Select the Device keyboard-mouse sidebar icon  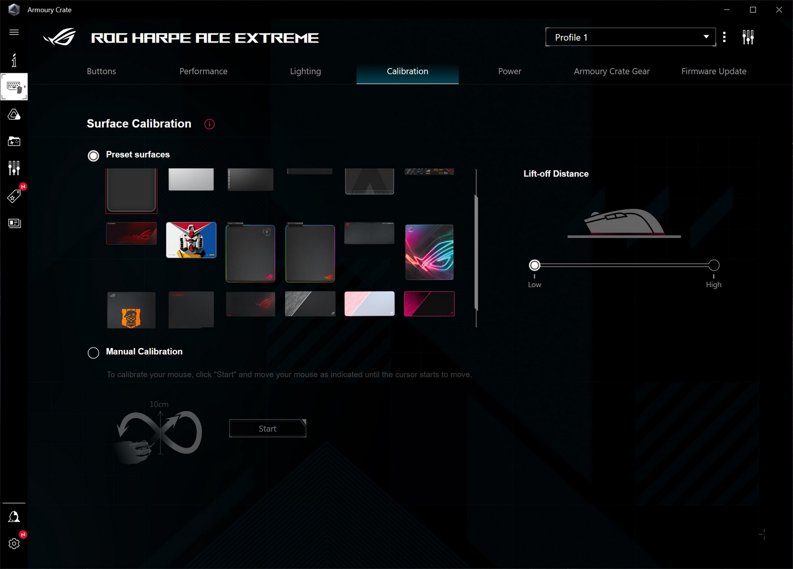[x=14, y=87]
